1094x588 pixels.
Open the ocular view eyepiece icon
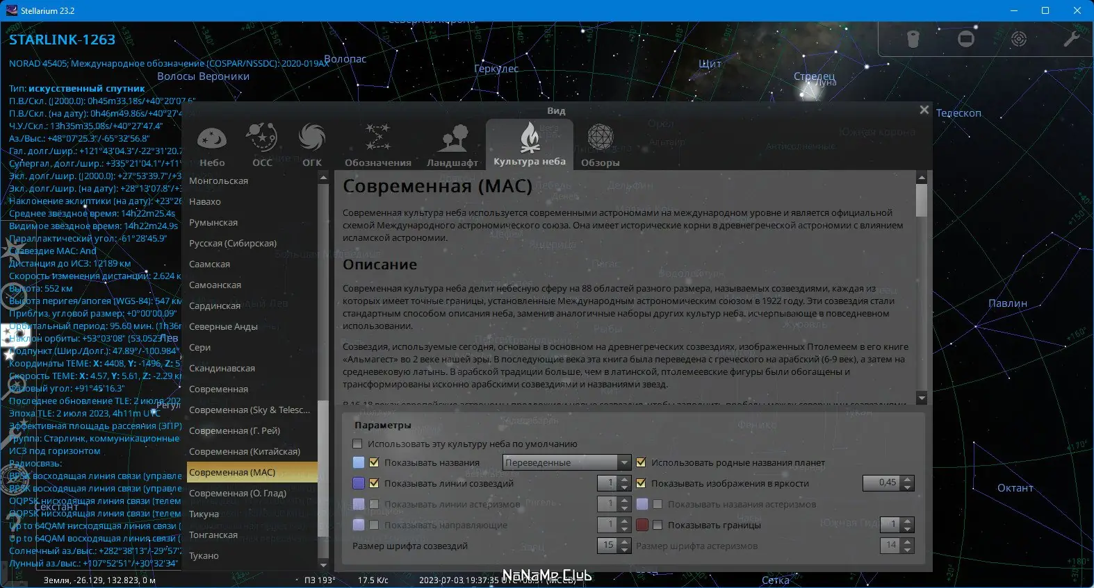click(913, 39)
